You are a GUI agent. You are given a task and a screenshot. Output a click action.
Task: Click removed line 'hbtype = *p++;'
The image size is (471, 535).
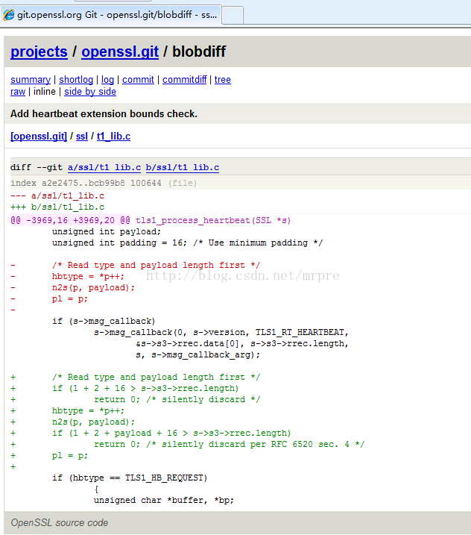click(88, 276)
